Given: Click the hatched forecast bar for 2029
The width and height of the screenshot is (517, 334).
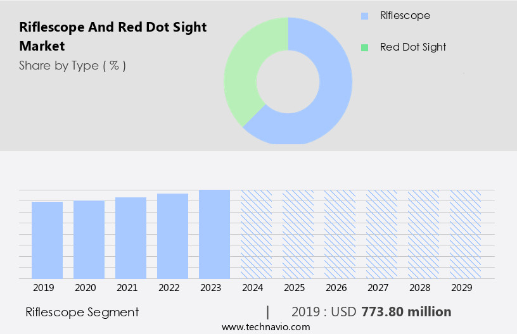Looking at the screenshot, I should 465,234.
